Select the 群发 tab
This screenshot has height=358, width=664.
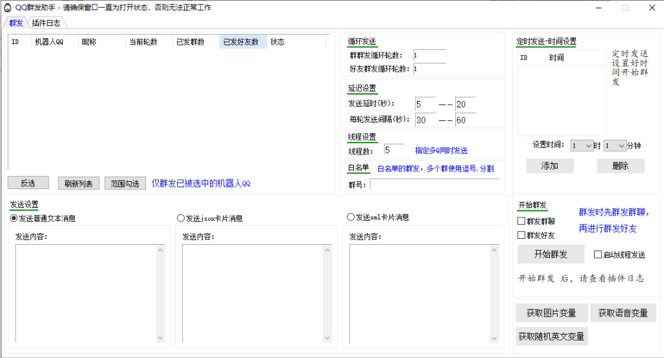coord(16,23)
